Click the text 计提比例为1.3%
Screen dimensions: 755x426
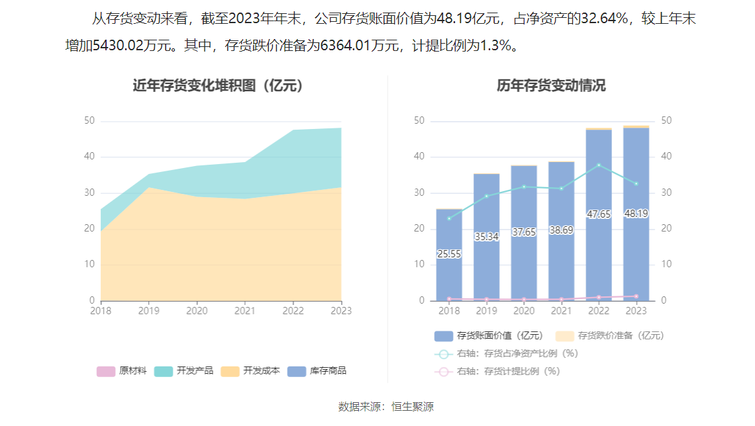pyautogui.click(x=462, y=46)
